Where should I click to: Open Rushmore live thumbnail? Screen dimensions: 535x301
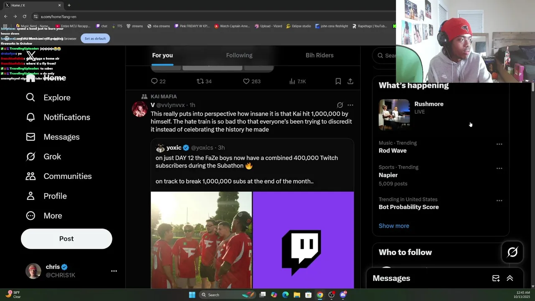394,115
